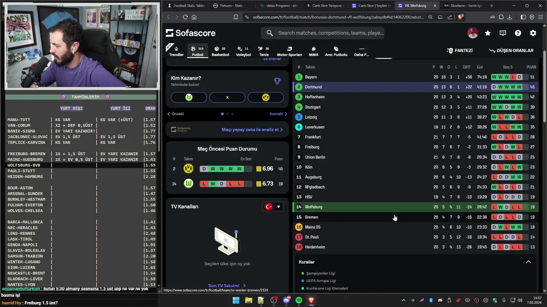Open Sofascore settings gear
This screenshot has width=547, height=307.
point(533,33)
